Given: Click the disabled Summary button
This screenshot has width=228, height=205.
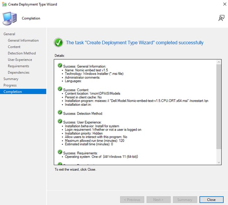Looking at the screenshot, I should (185, 200).
